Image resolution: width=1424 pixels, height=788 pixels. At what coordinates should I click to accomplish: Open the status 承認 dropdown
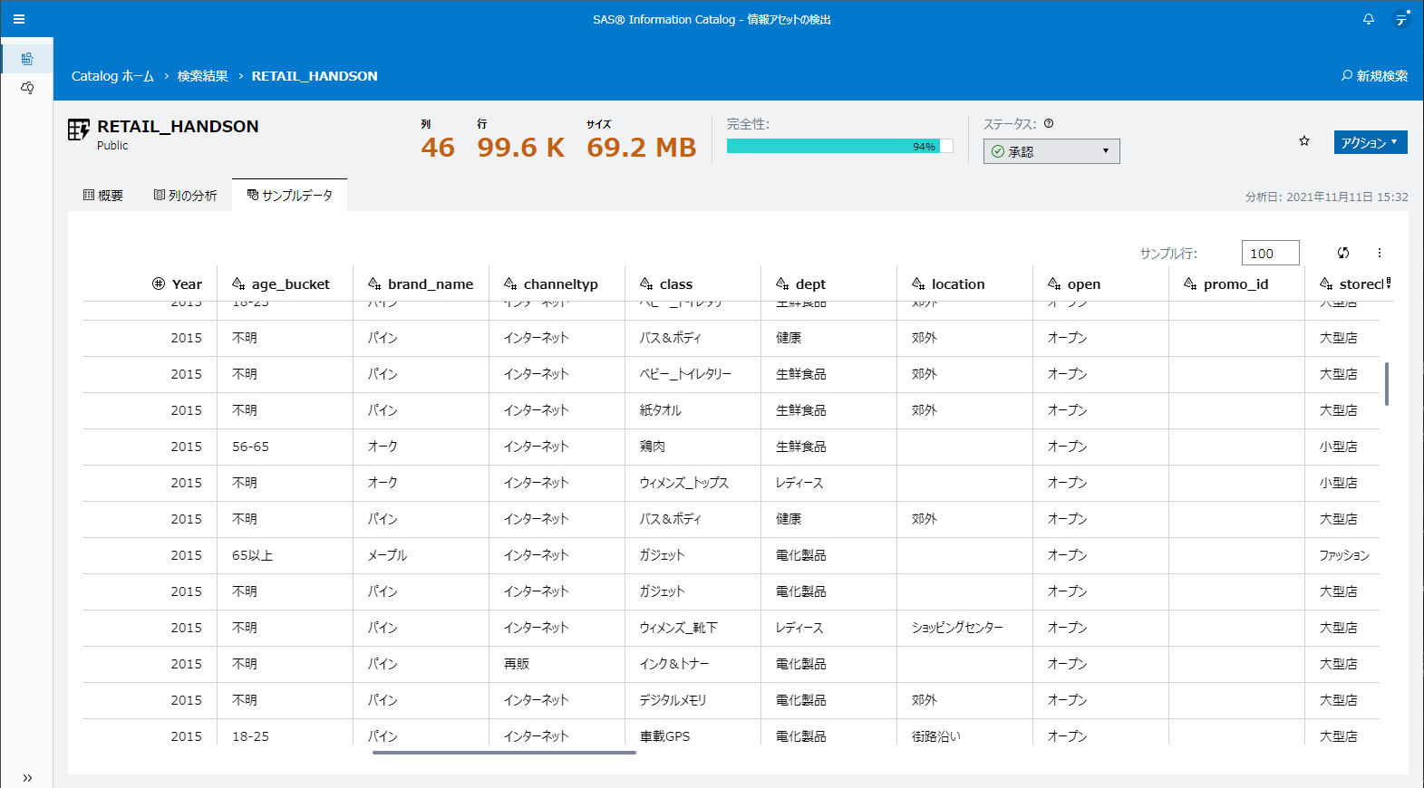pos(1051,151)
